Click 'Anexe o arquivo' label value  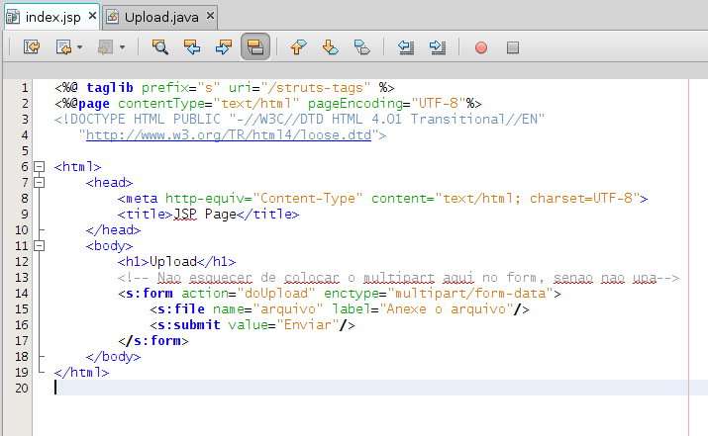click(447, 309)
